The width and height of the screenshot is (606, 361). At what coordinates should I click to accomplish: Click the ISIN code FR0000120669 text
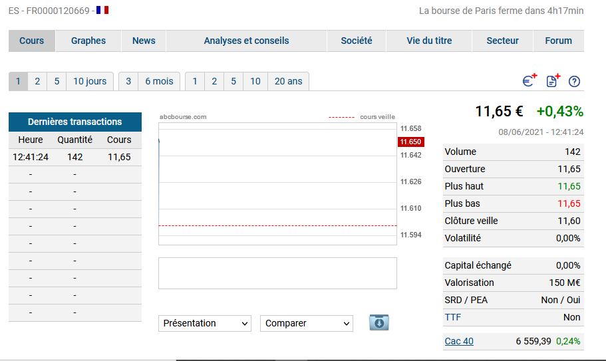point(58,11)
